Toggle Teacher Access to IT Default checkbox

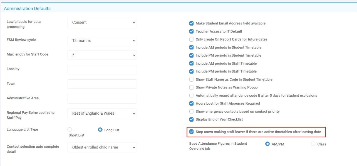(191, 31)
